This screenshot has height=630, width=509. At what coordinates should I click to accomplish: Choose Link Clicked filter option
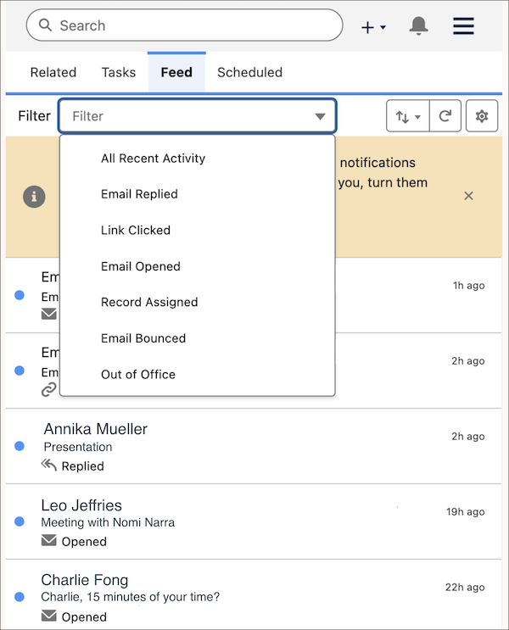(198, 231)
